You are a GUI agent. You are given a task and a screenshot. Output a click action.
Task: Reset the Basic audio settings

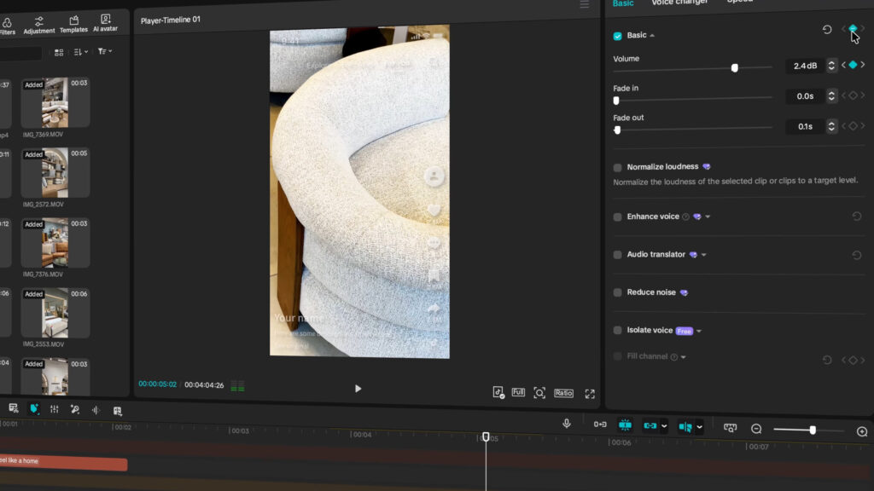827,30
